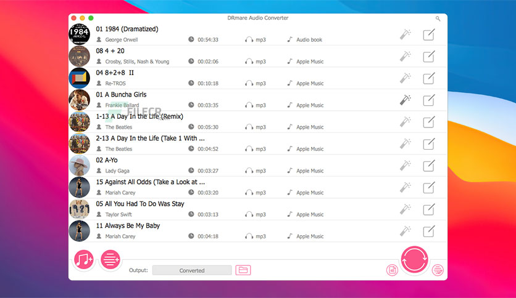Viewport: 516px width, 298px height.
Task: Edit tags of 2-13 A Day In the Life
Action: (x=429, y=143)
